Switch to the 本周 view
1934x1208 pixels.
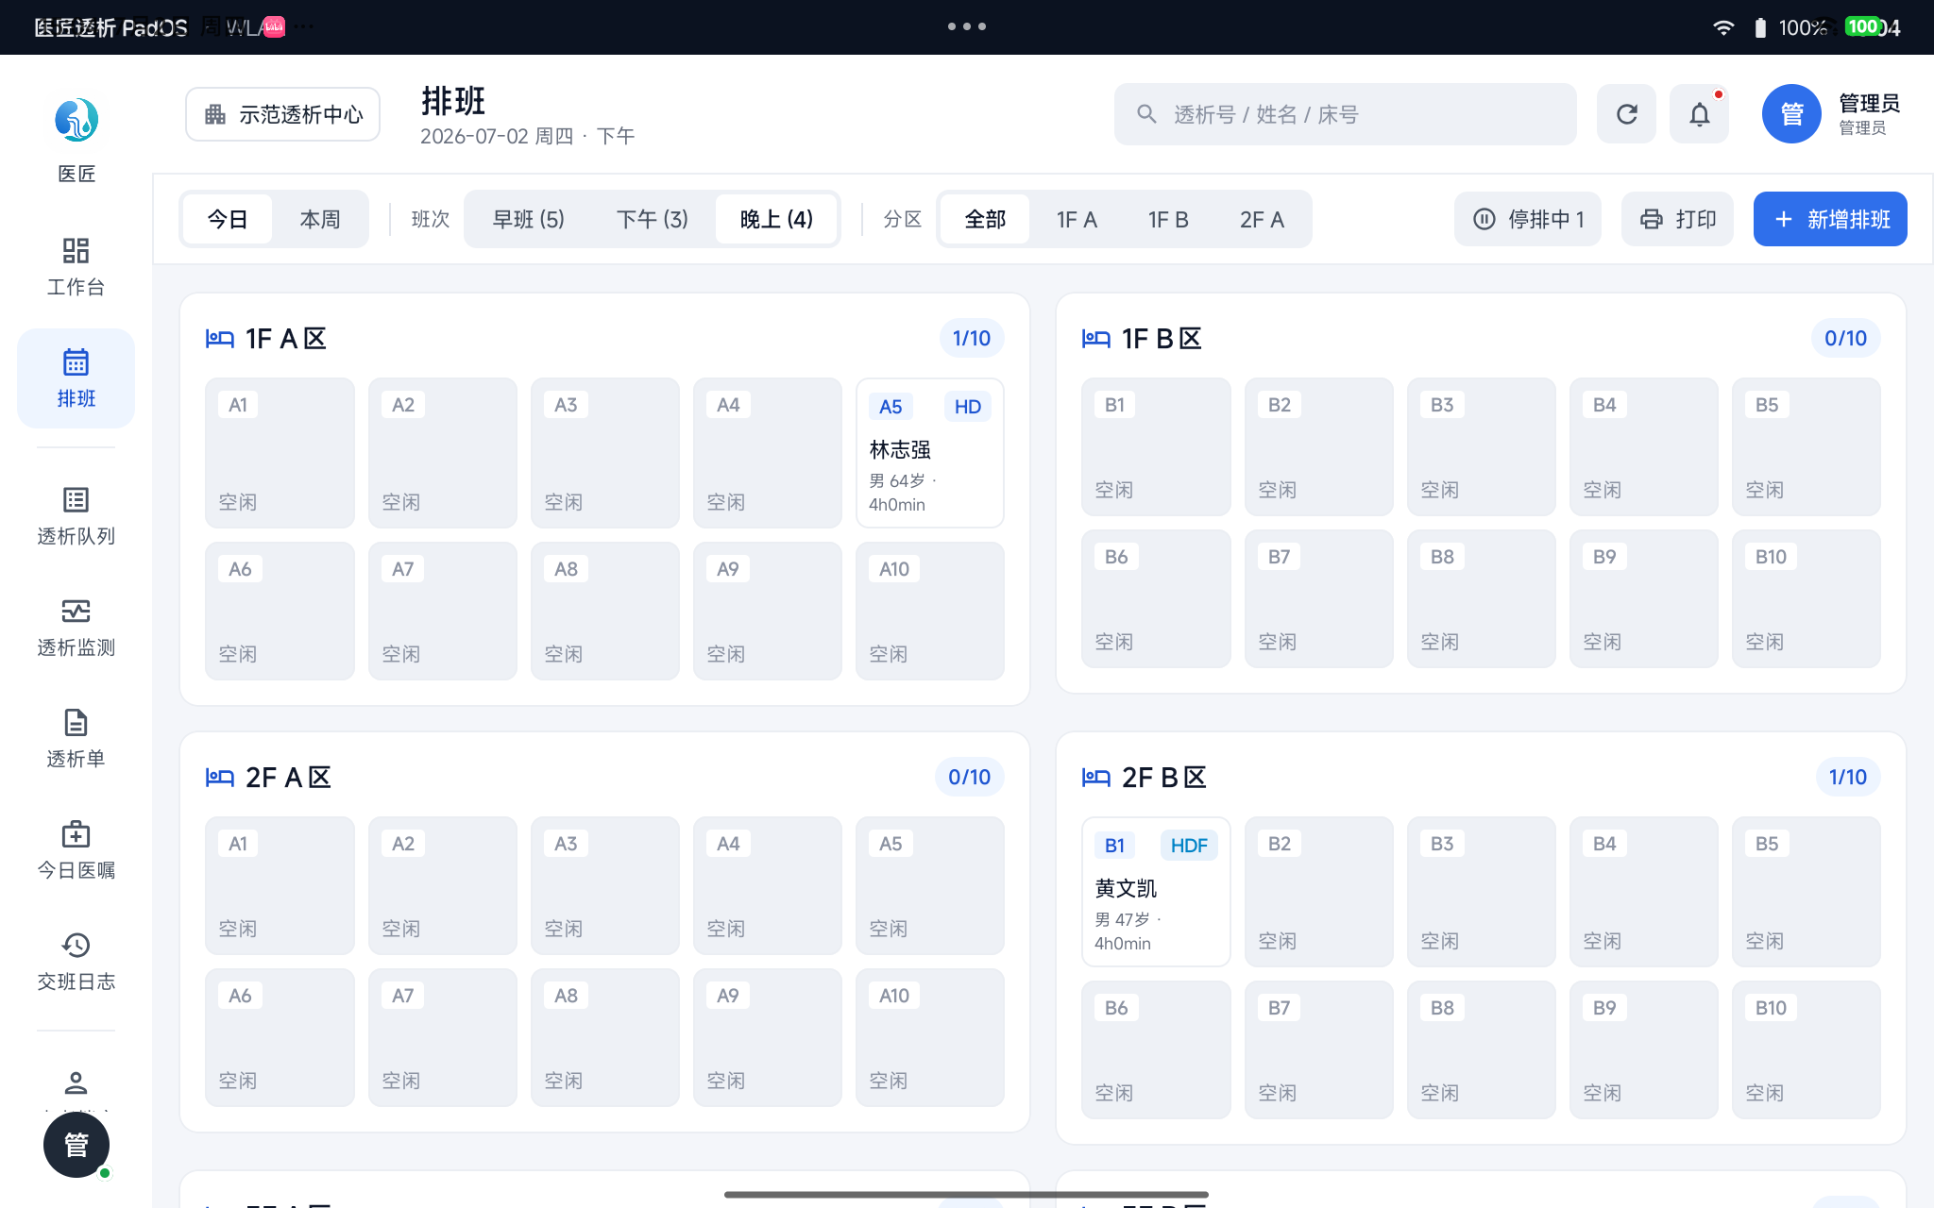[320, 220]
